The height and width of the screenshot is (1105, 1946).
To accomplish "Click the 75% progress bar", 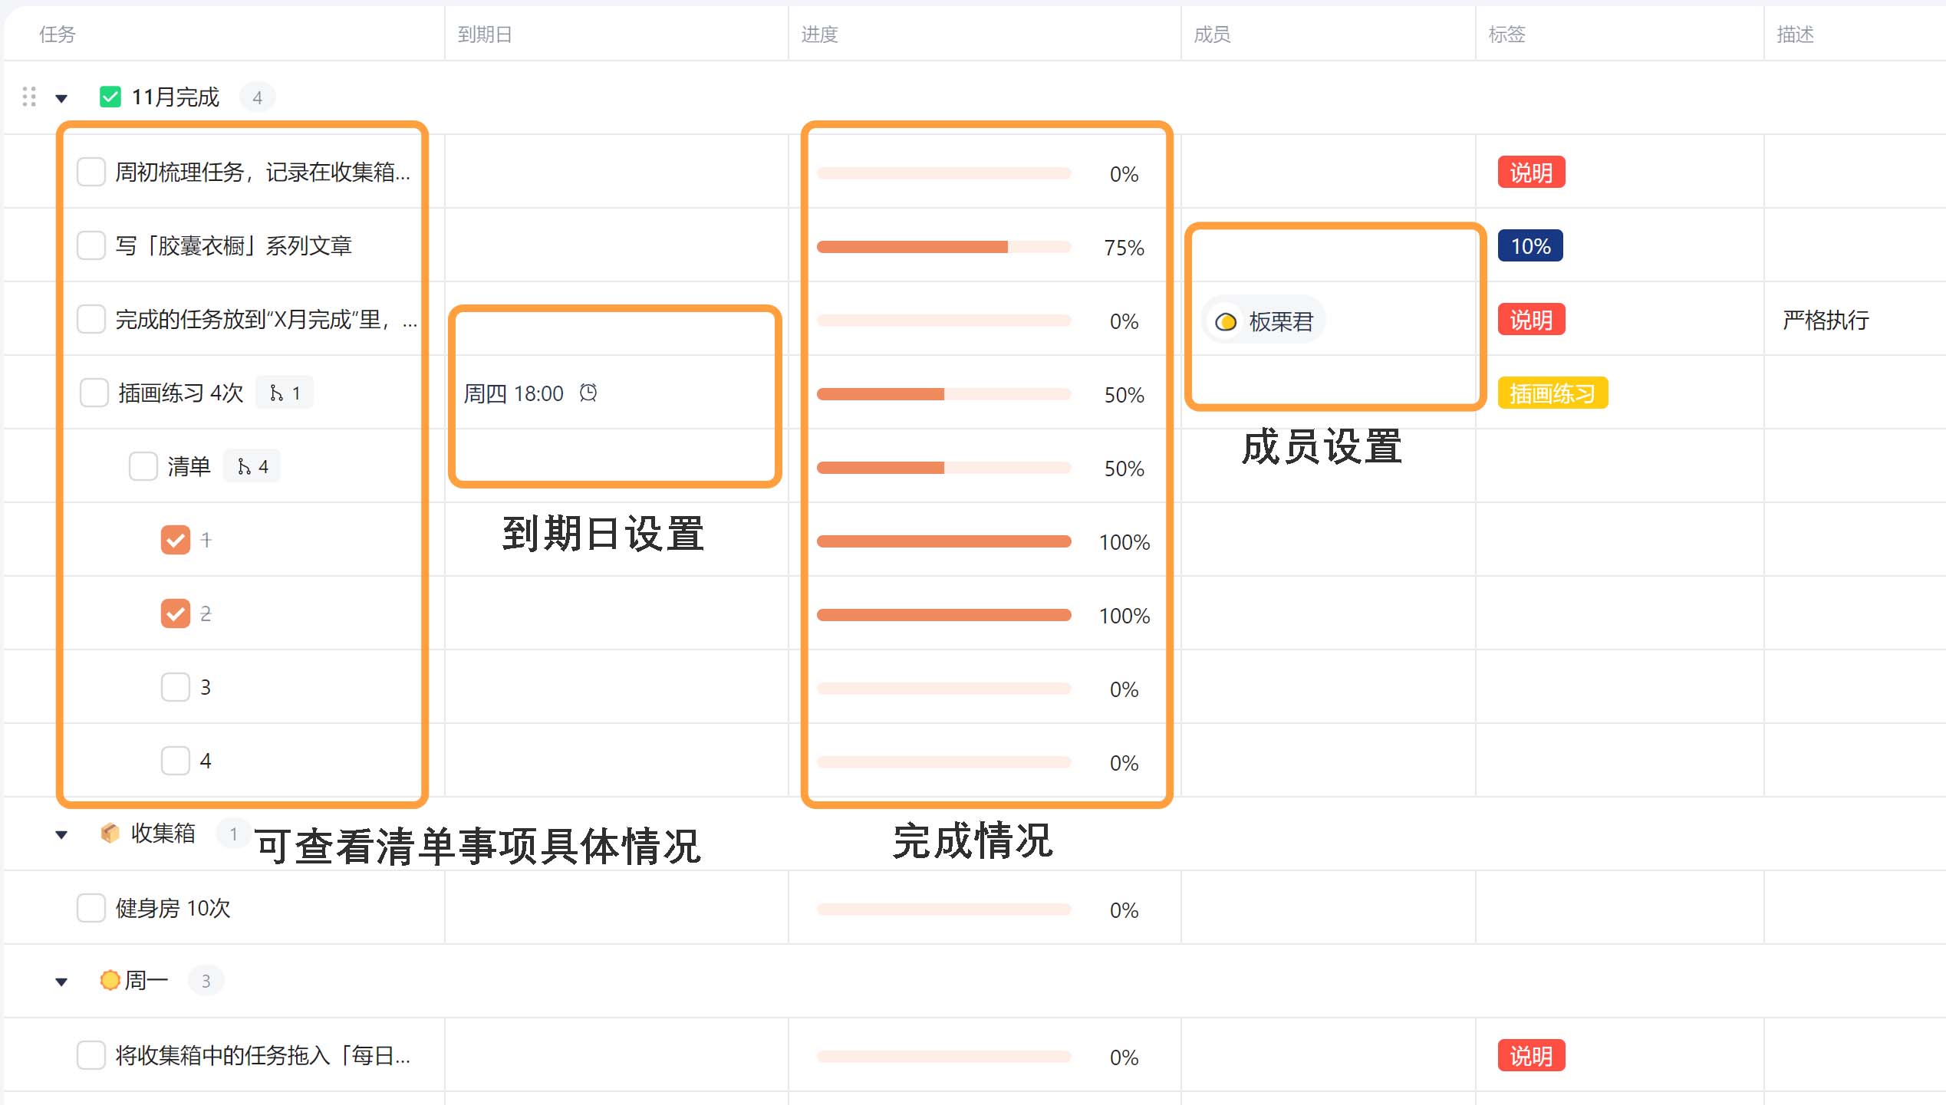I will click(943, 247).
